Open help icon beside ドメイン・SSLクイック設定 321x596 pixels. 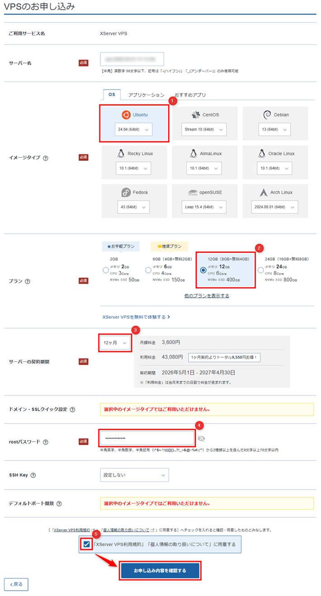click(x=72, y=409)
